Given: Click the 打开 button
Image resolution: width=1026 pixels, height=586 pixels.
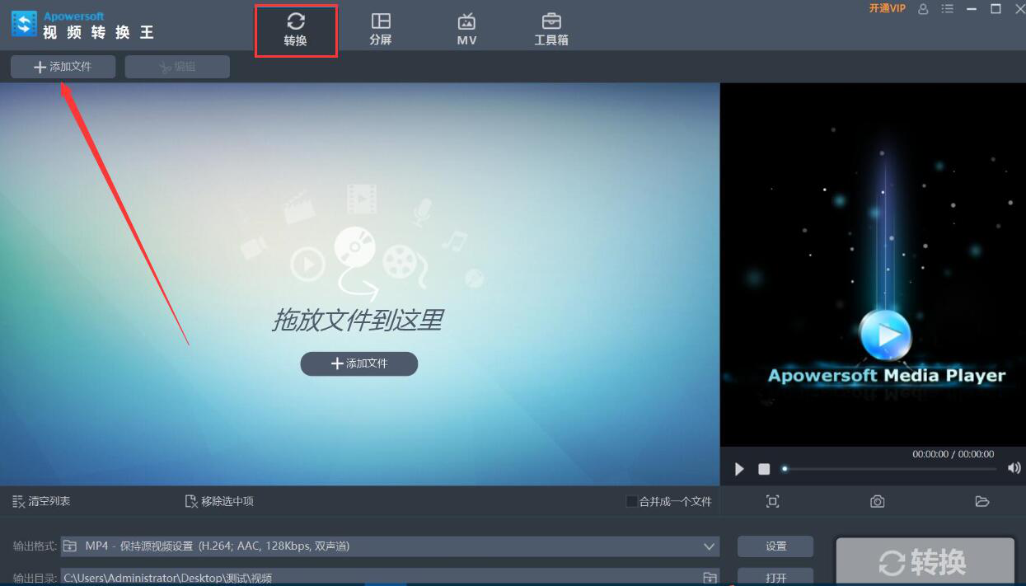Looking at the screenshot, I should (x=775, y=577).
